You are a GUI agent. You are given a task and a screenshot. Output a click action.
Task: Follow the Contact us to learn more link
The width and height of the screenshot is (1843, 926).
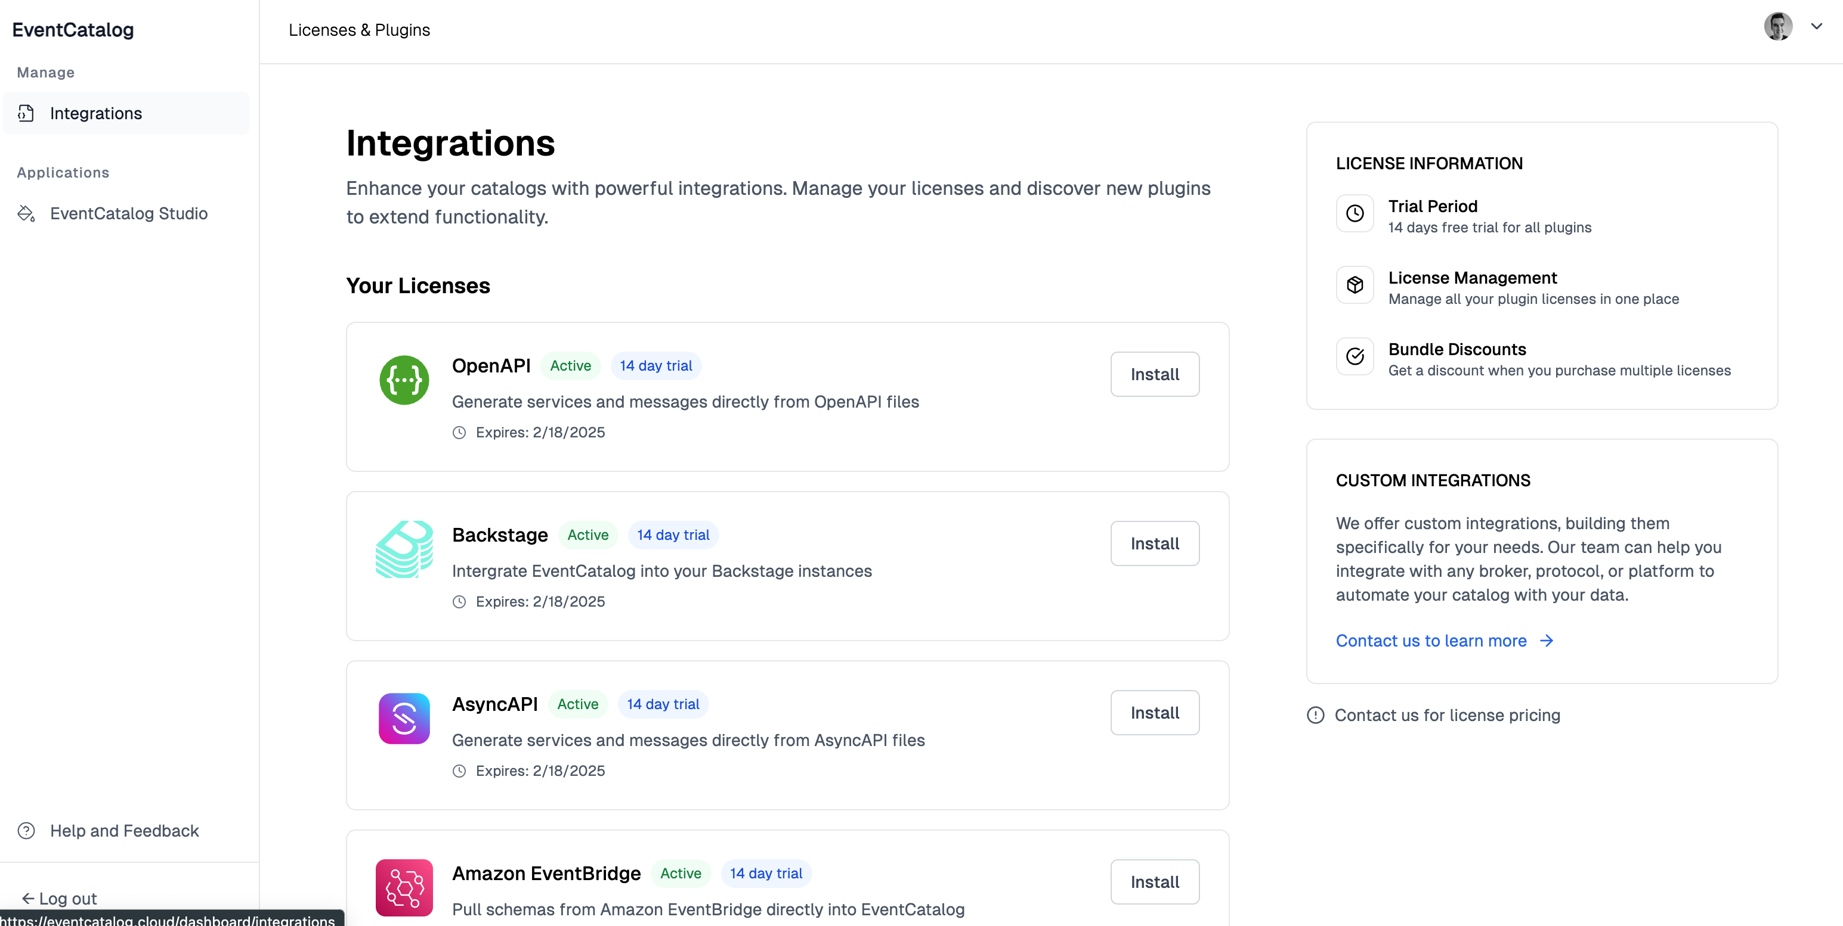click(1431, 640)
